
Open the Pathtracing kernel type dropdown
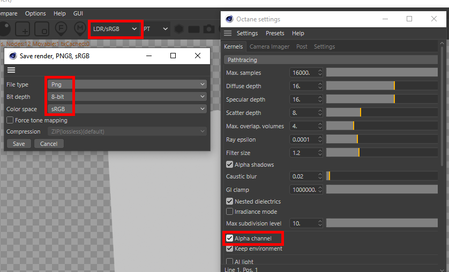pyautogui.click(x=331, y=60)
